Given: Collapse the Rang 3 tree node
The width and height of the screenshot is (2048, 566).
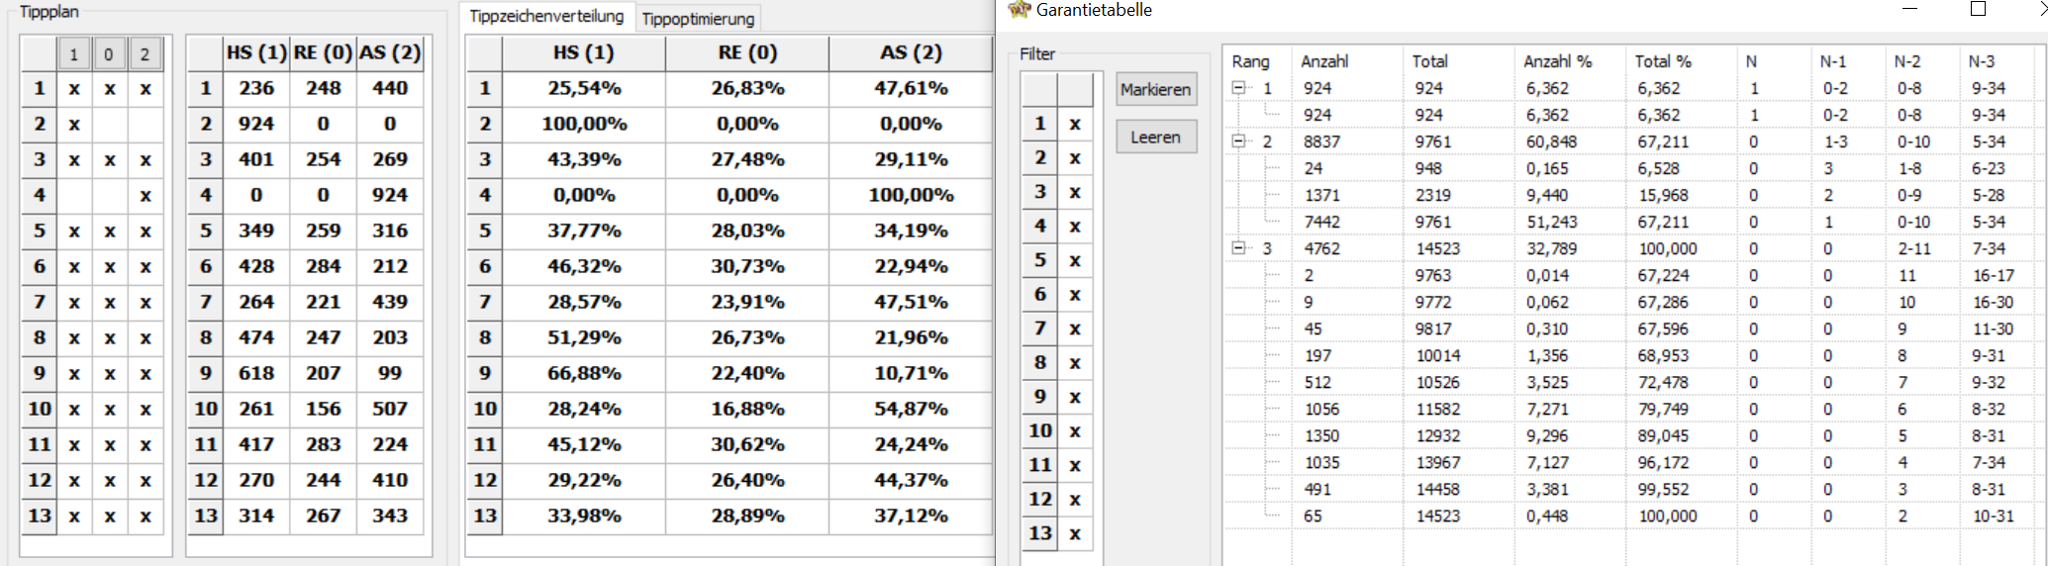Looking at the screenshot, I should 1238,247.
